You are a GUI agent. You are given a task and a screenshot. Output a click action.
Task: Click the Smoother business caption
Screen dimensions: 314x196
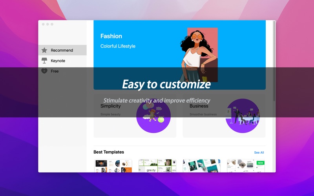click(x=203, y=114)
